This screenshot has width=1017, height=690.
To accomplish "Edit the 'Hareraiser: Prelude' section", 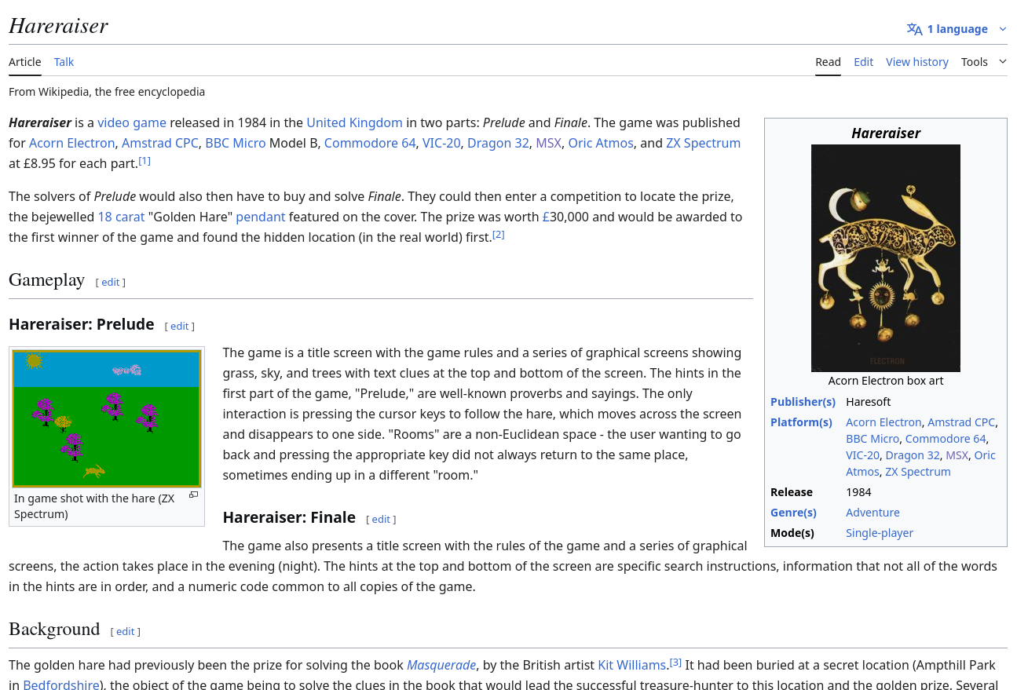I will pyautogui.click(x=180, y=327).
